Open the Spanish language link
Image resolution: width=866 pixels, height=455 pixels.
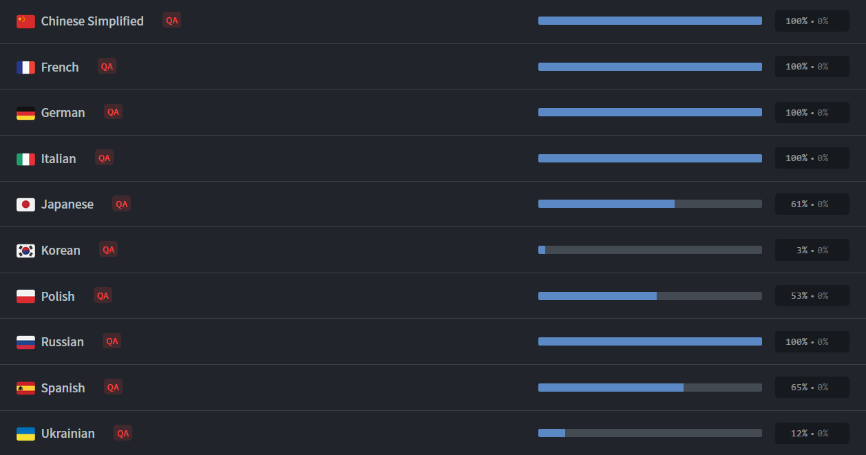point(63,388)
